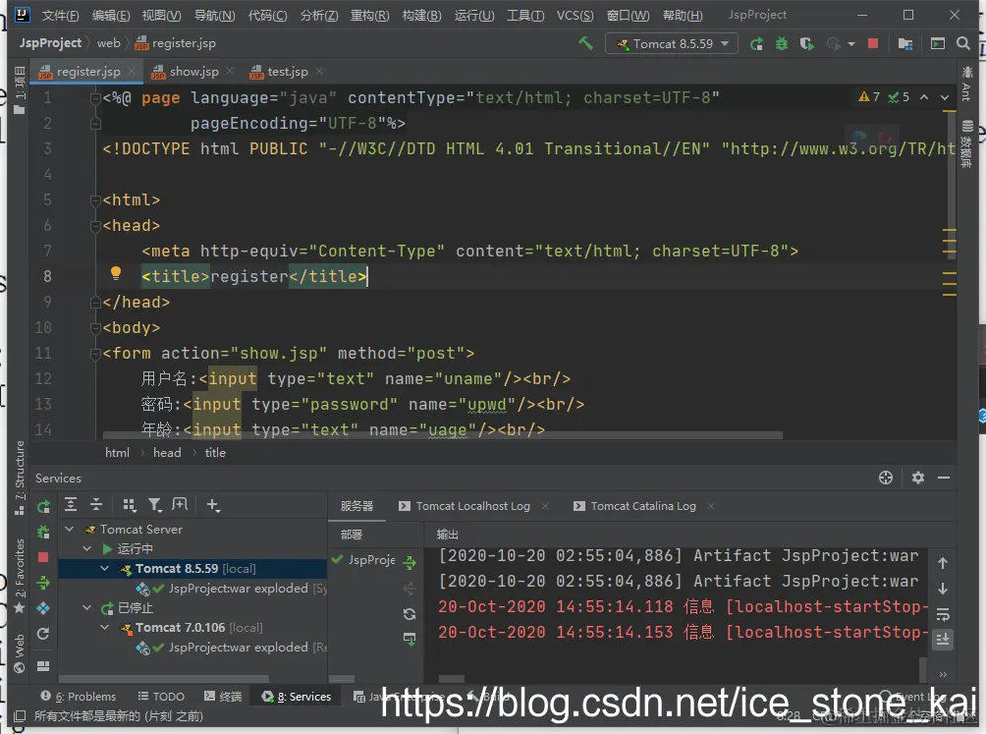
Task: Open the 代码(C) menu
Action: pyautogui.click(x=267, y=15)
